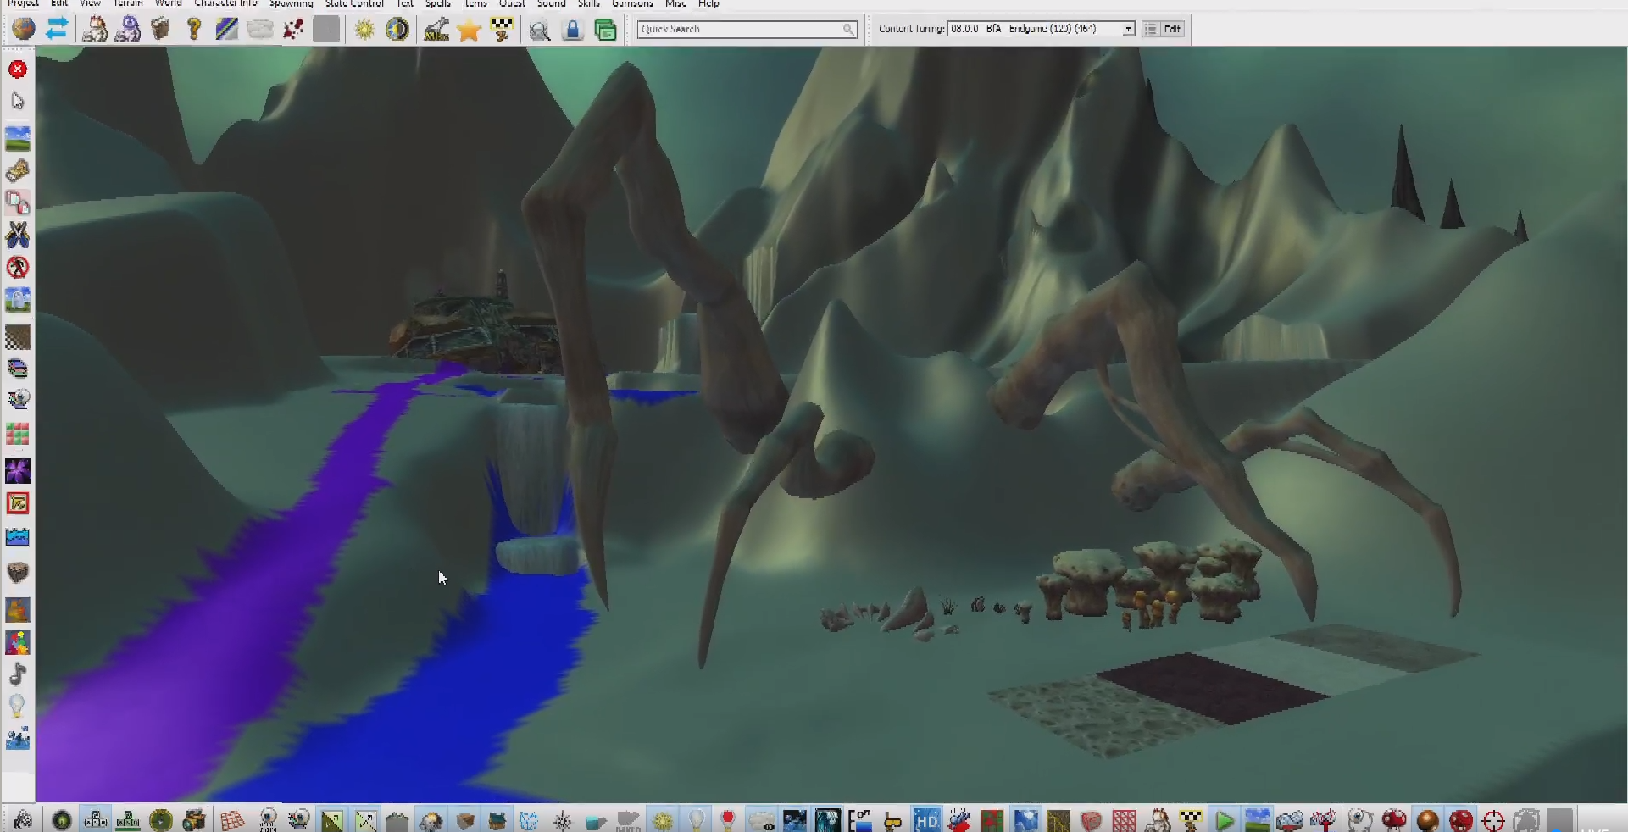Toggle the sky landscape icon in bottom toolbar

pyautogui.click(x=1258, y=820)
